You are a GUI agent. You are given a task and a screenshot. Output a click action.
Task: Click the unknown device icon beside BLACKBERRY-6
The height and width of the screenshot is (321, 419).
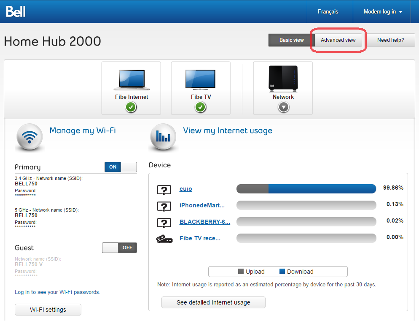(x=164, y=223)
